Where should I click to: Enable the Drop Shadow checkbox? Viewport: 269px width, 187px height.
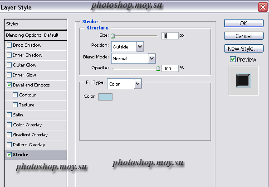click(x=9, y=45)
